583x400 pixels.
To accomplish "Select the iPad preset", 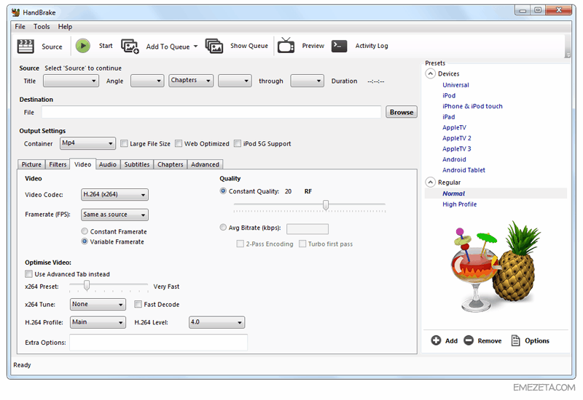I will (x=448, y=117).
